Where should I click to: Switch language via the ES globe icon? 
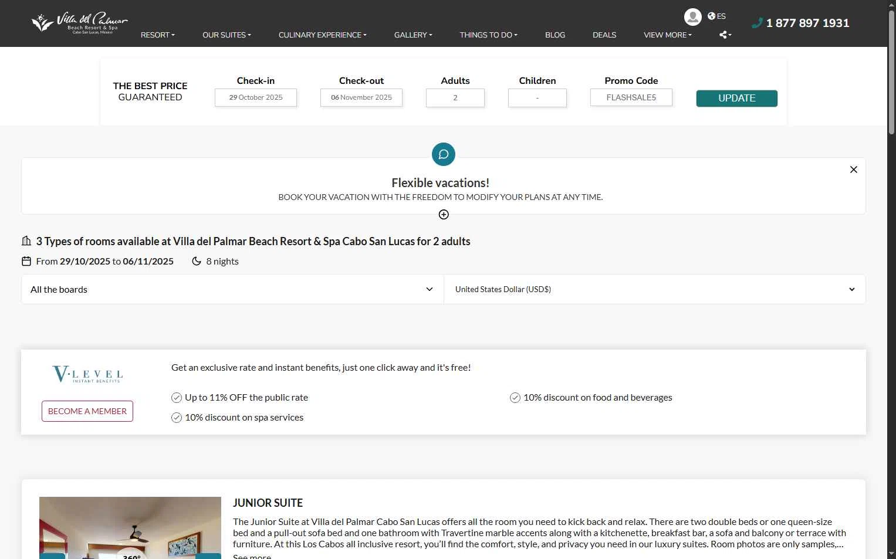716,16
